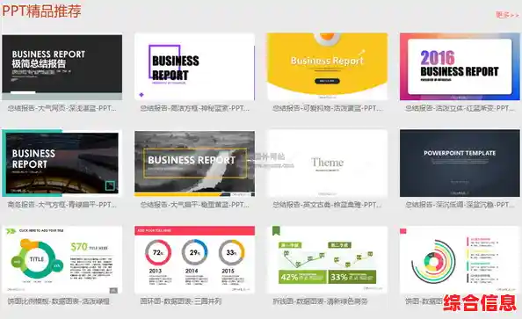Click the caption under the teal-bordered night-city thumbnail
Screen dimensions: 522x319
(x=62, y=205)
